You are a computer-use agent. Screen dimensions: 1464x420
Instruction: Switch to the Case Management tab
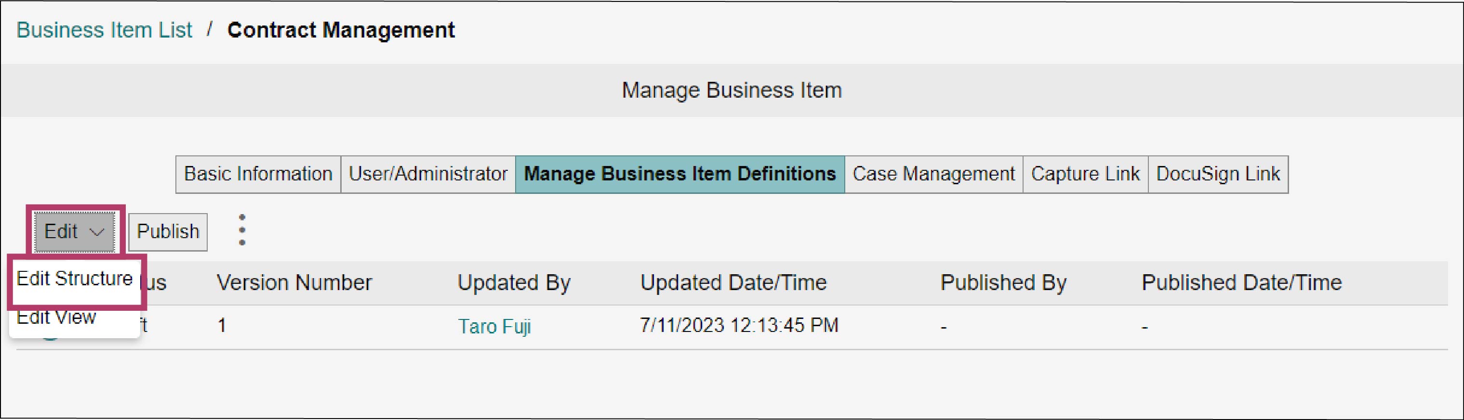coord(934,174)
